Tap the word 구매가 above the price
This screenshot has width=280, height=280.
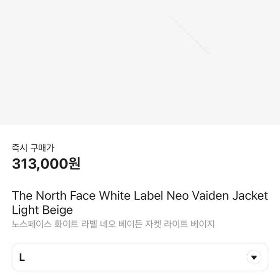[x=42, y=148]
